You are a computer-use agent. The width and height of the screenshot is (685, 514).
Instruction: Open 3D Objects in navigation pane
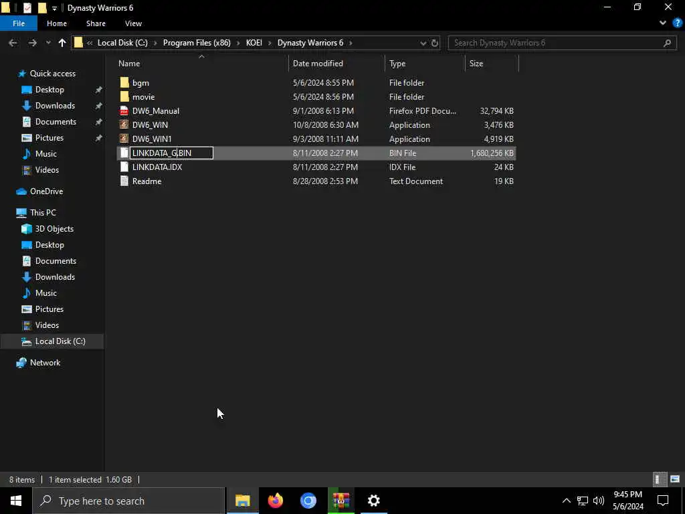(54, 229)
